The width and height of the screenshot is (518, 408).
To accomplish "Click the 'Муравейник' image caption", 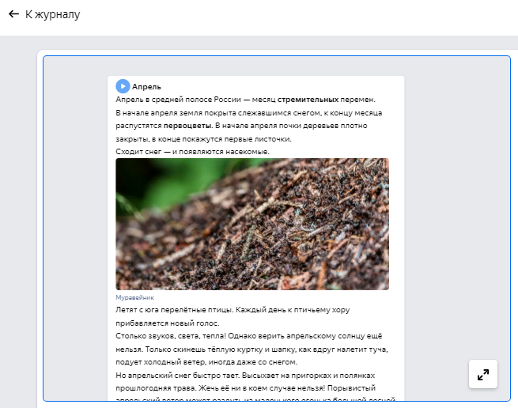I will point(134,297).
